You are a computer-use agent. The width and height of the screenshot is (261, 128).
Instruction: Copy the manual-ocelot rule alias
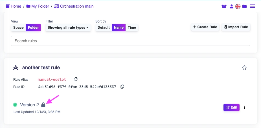(76, 79)
